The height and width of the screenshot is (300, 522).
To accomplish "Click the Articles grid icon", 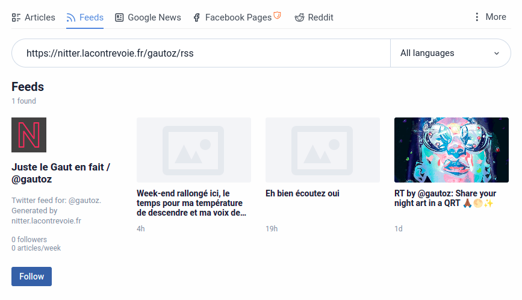I will pyautogui.click(x=16, y=17).
